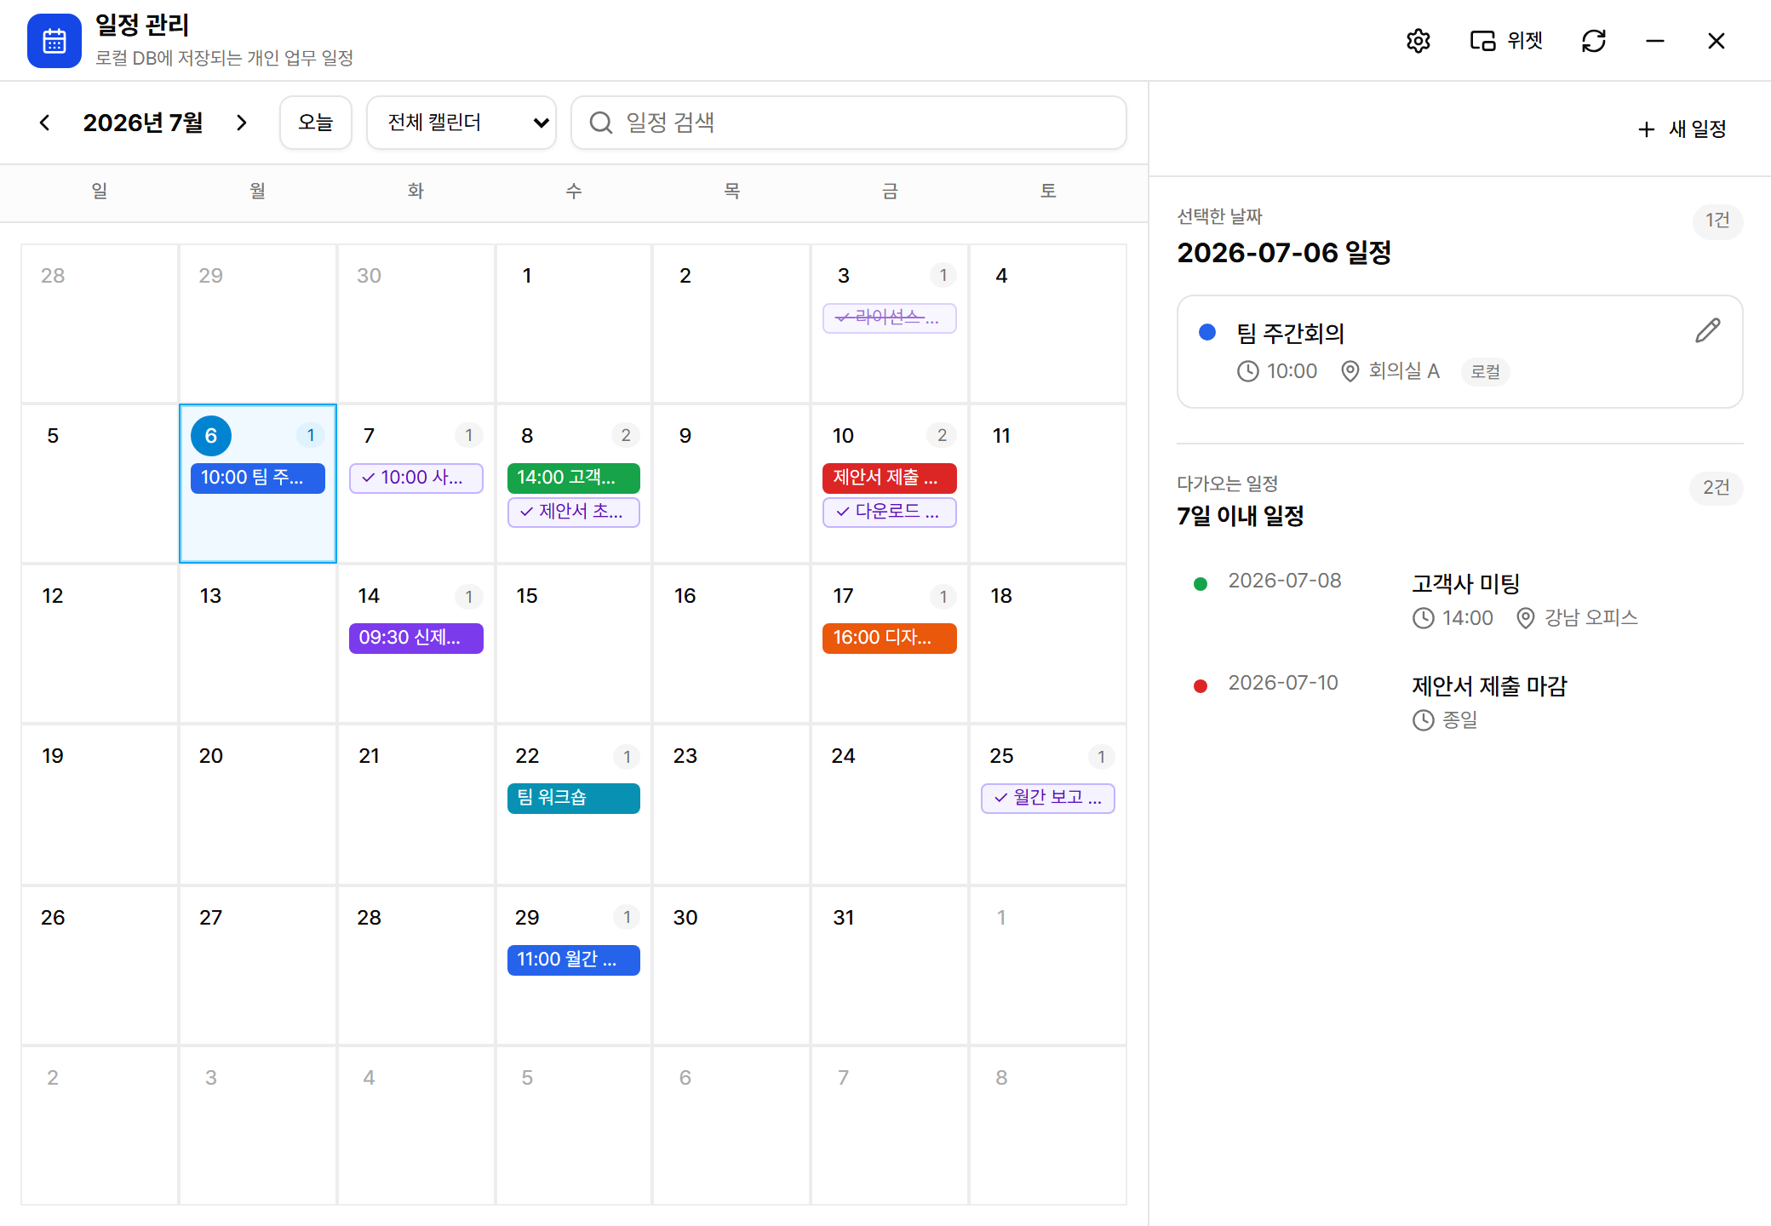
Task: Open completed 10:00 사... event on July 7
Action: coord(416,478)
